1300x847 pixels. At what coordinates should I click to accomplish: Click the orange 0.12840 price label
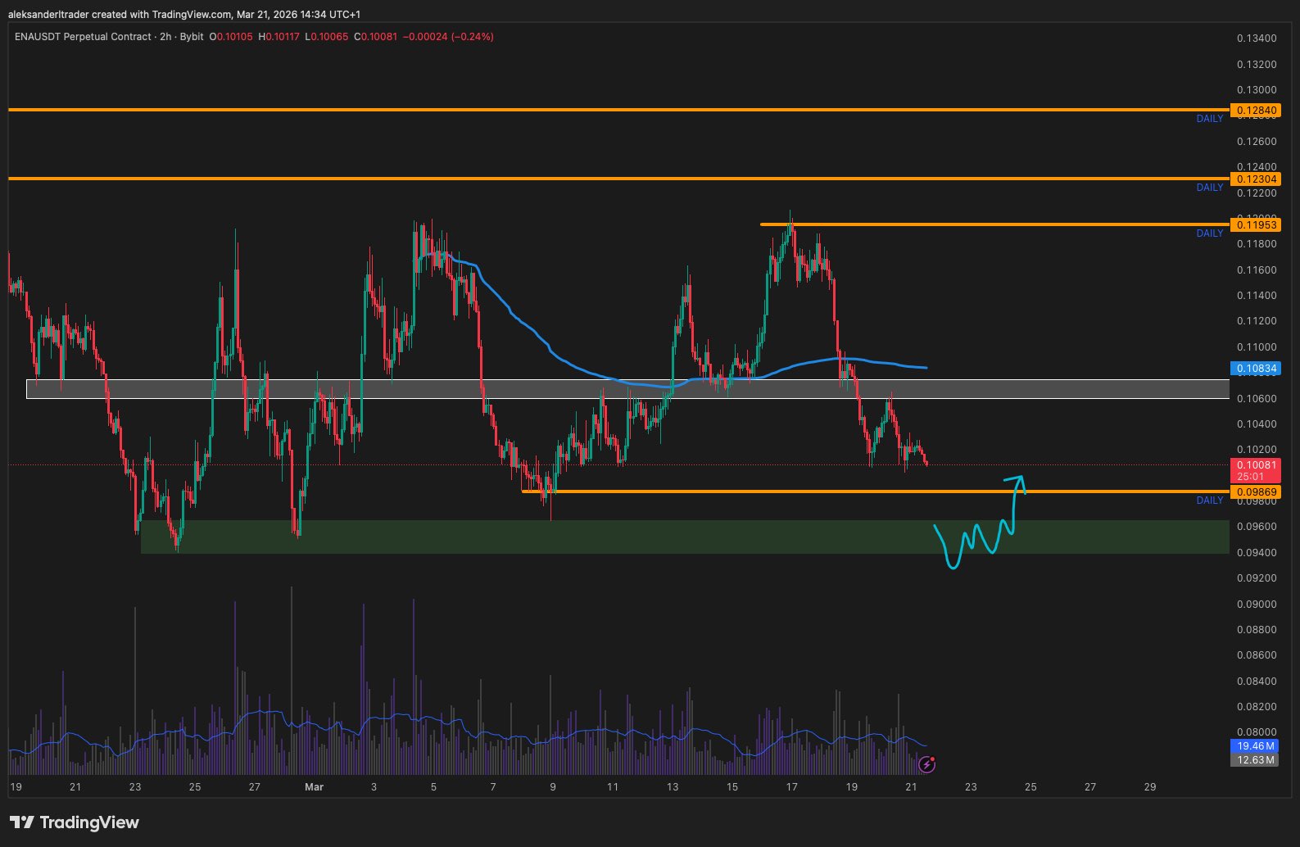[1255, 110]
